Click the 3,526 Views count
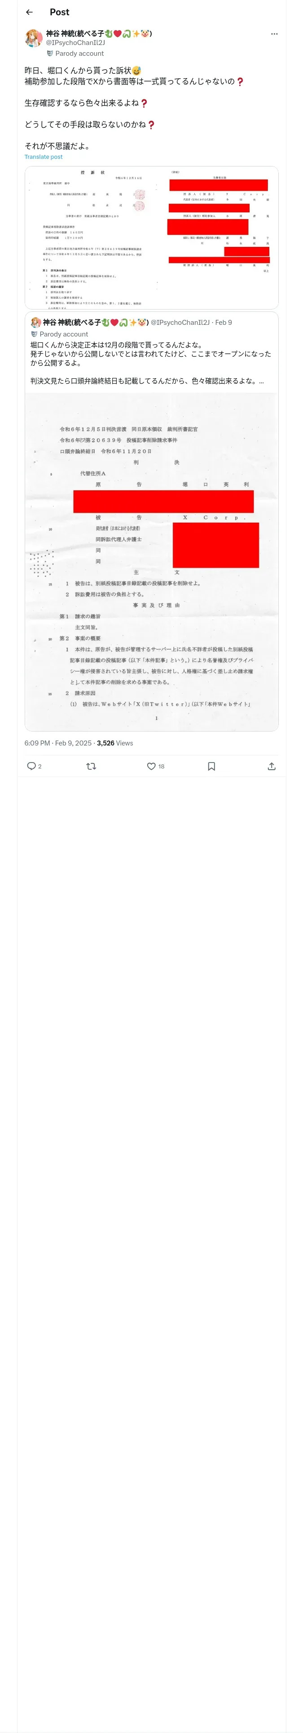This screenshot has height=1733, width=303. (115, 743)
